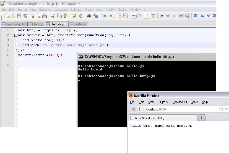Click the Paste clipboard icon
Screen dimensions: 229x153
pyautogui.click(x=66, y=16)
